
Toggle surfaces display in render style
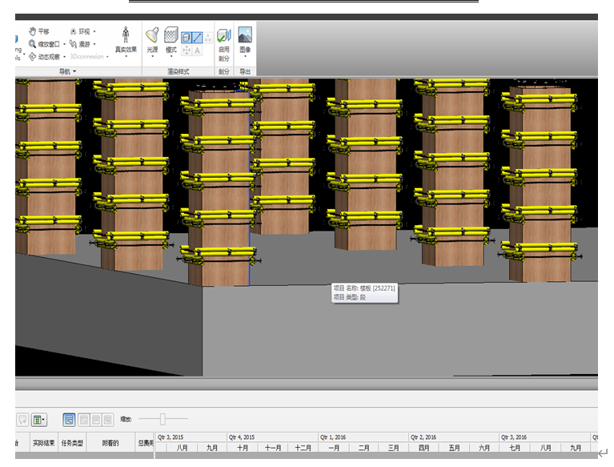(x=187, y=38)
